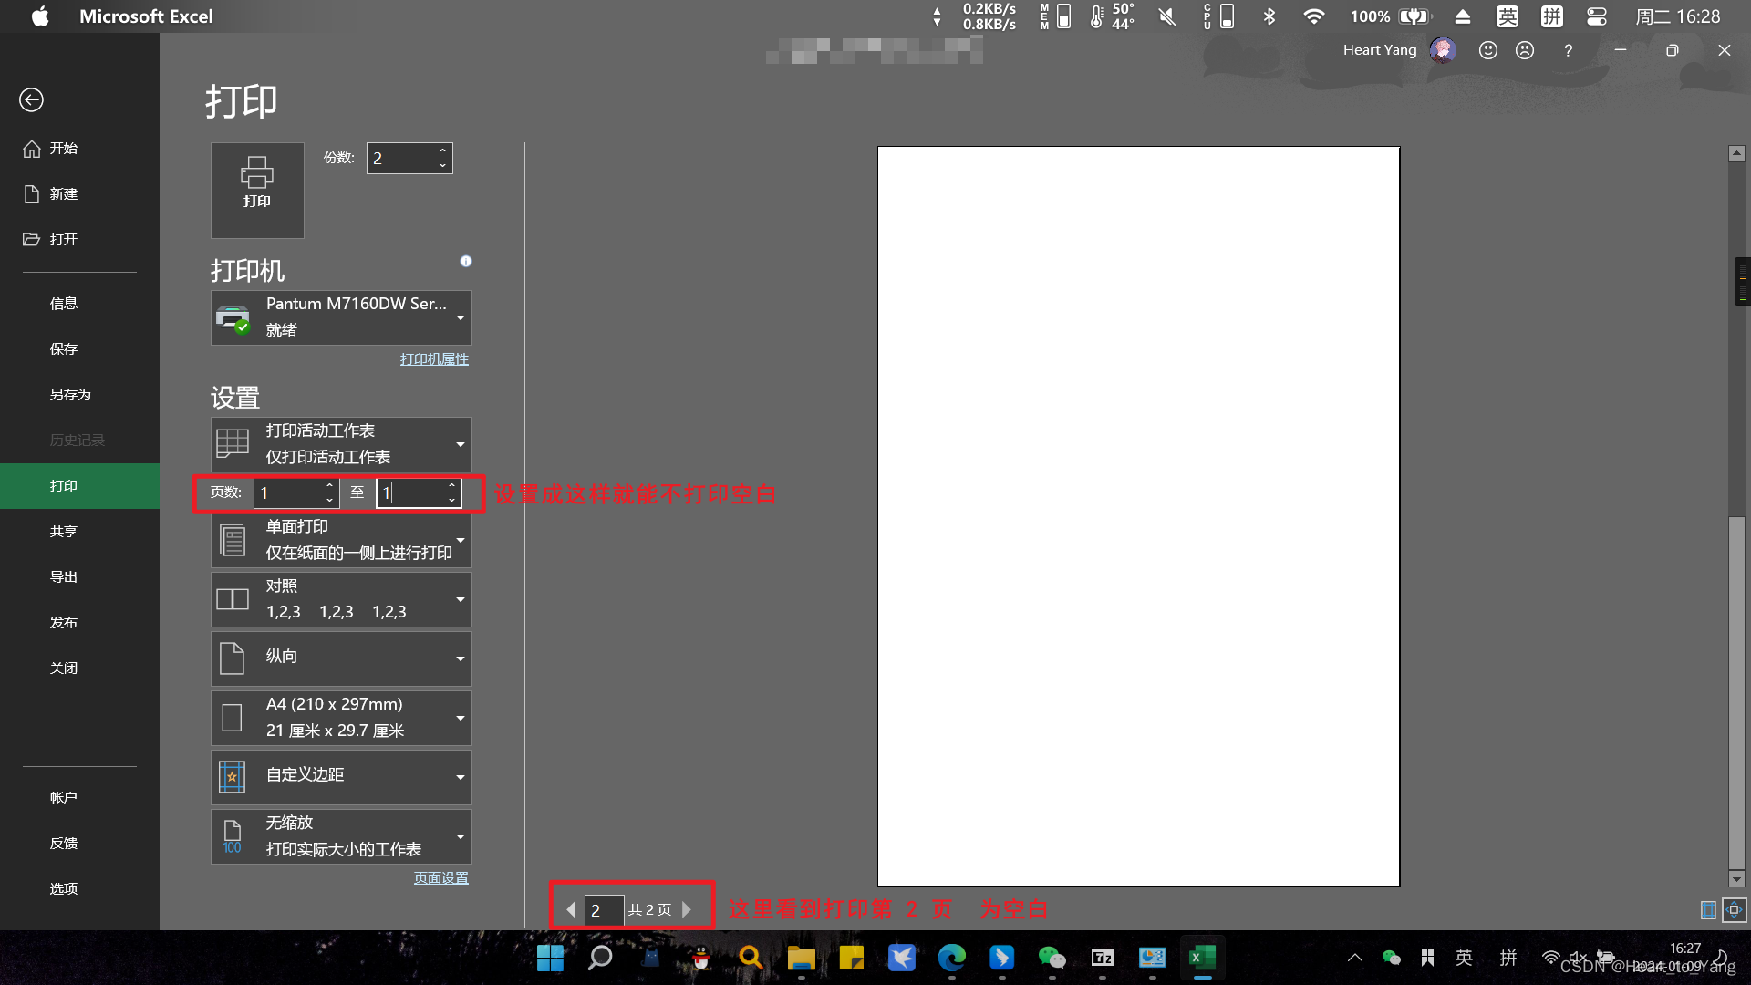Go to previous preview page arrow

(x=571, y=909)
